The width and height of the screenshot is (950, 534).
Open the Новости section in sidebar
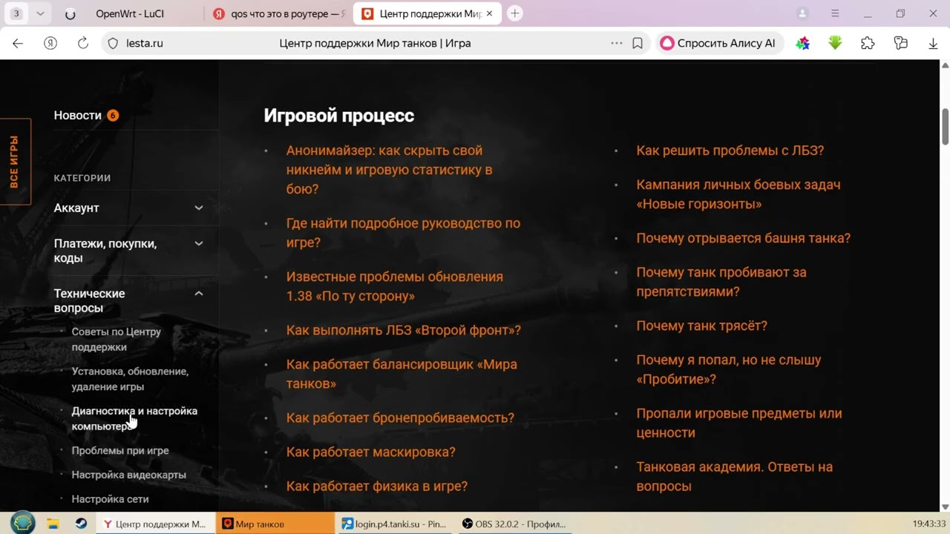[77, 115]
